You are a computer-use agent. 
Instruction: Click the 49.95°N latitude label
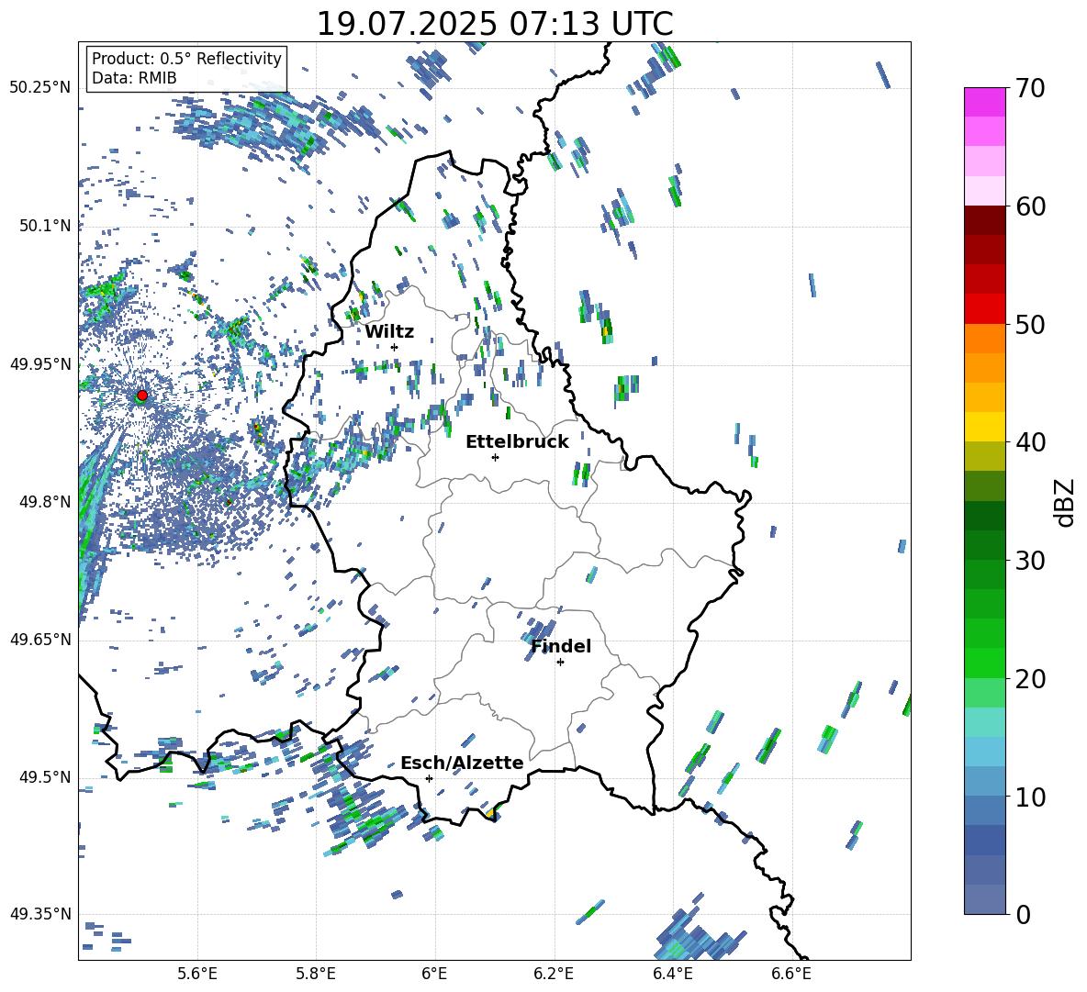coord(40,363)
